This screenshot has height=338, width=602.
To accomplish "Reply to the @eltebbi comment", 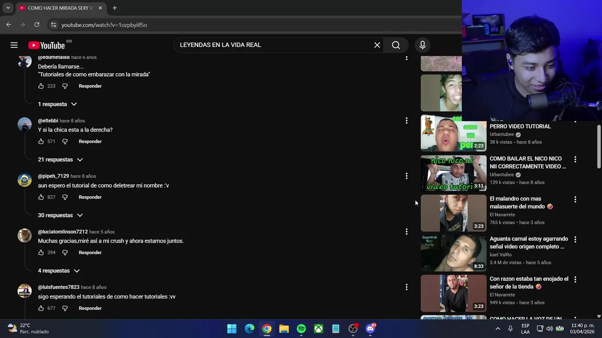I will coord(90,141).
